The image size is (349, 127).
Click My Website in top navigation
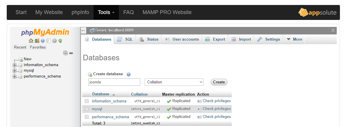(x=49, y=12)
